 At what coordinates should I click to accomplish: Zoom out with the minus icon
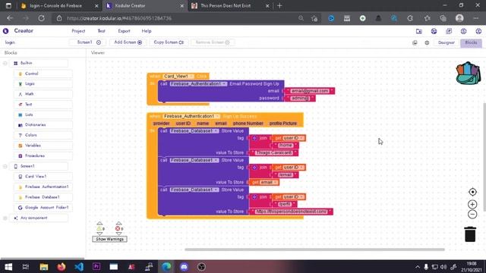pyautogui.click(x=472, y=214)
